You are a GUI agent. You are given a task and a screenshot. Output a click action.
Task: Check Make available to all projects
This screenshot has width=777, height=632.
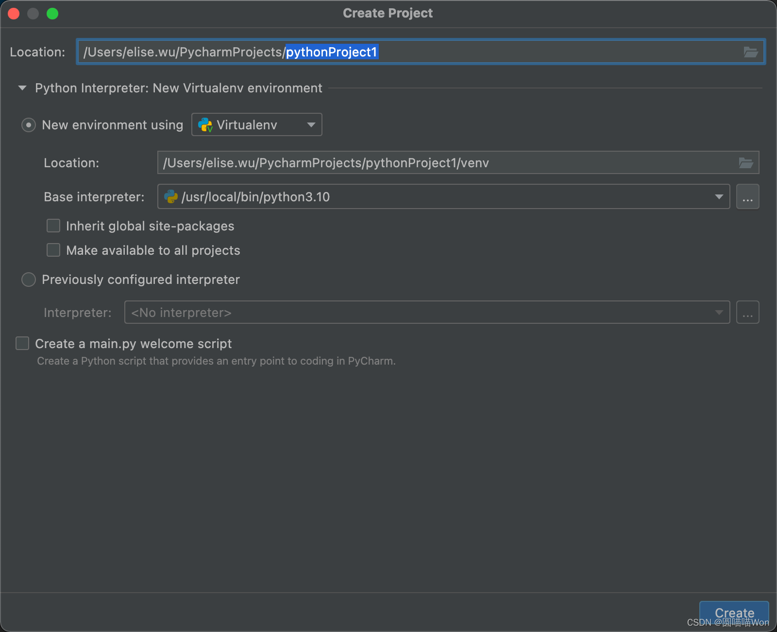click(x=53, y=250)
